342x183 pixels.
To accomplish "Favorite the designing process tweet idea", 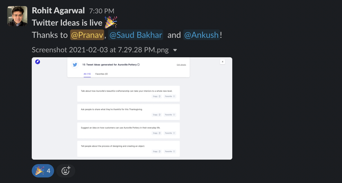I will 170,152.
